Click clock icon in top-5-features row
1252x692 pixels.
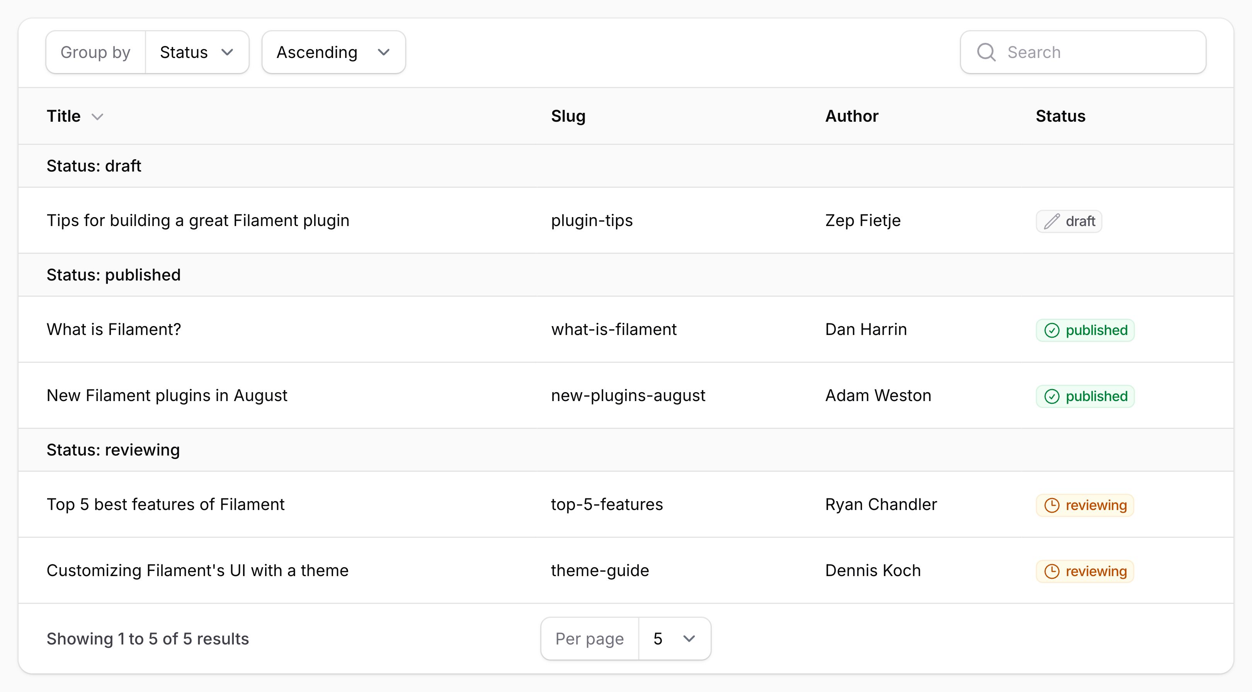[1052, 505]
